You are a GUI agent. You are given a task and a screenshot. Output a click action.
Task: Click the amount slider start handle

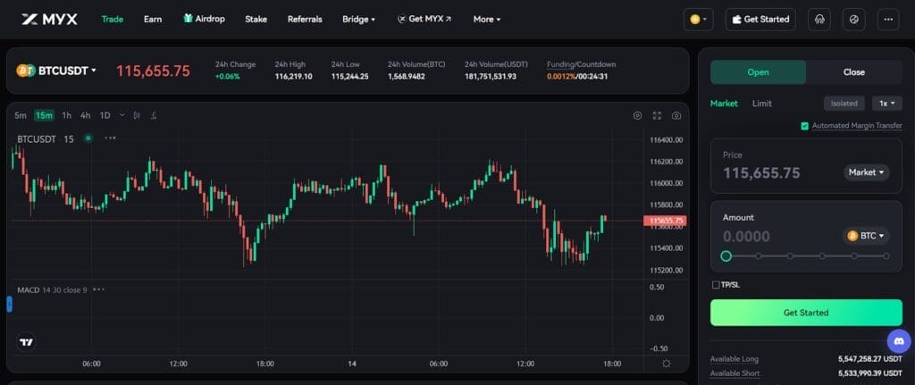click(726, 256)
